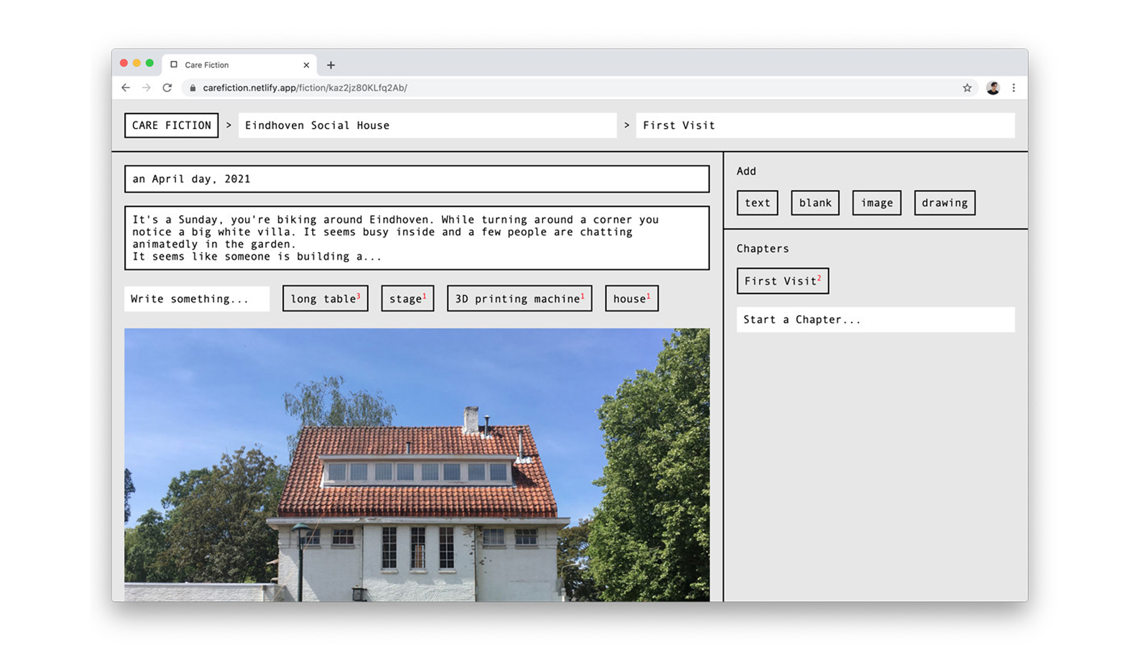This screenshot has width=1148, height=645.
Task: Add a drawing block
Action: pyautogui.click(x=944, y=203)
